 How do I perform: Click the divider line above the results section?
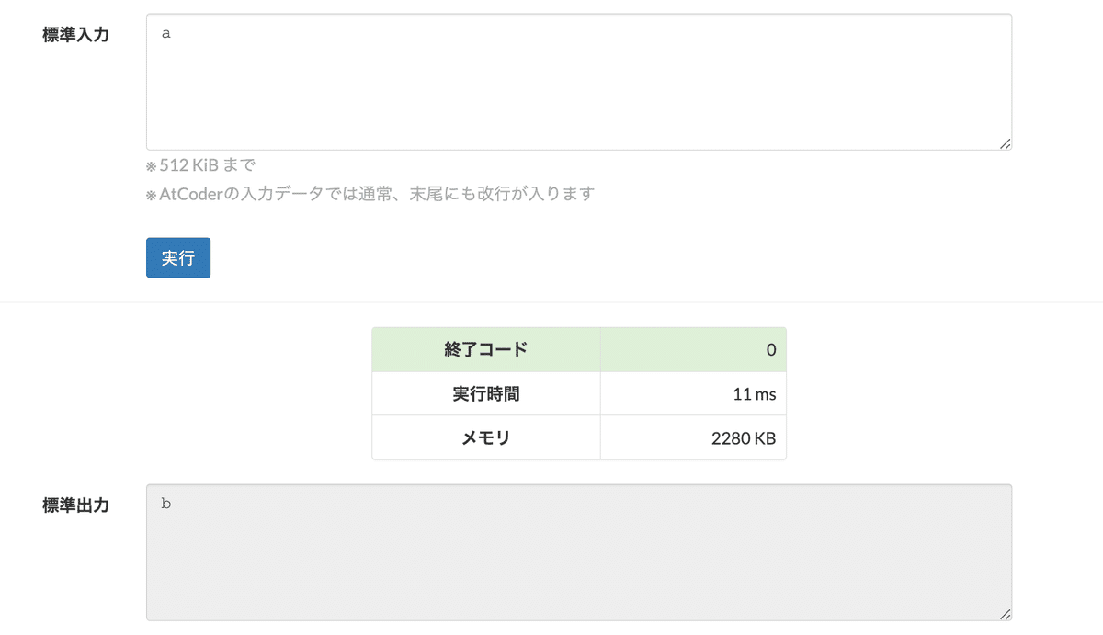pos(551,301)
